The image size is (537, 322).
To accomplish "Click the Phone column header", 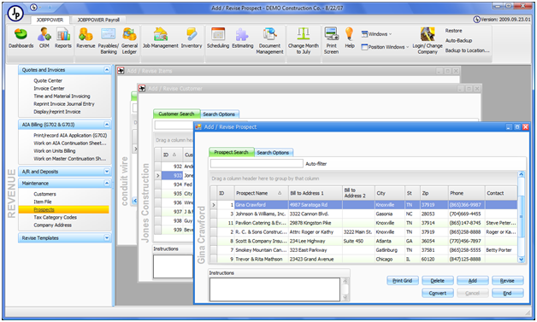I will coord(466,193).
